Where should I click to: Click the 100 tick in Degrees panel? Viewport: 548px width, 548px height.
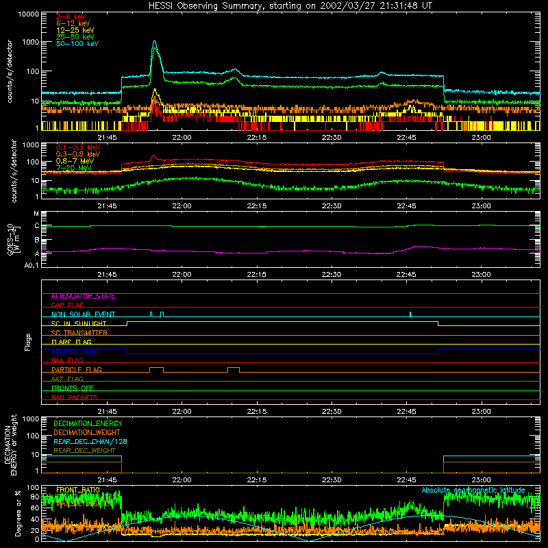tap(33, 488)
